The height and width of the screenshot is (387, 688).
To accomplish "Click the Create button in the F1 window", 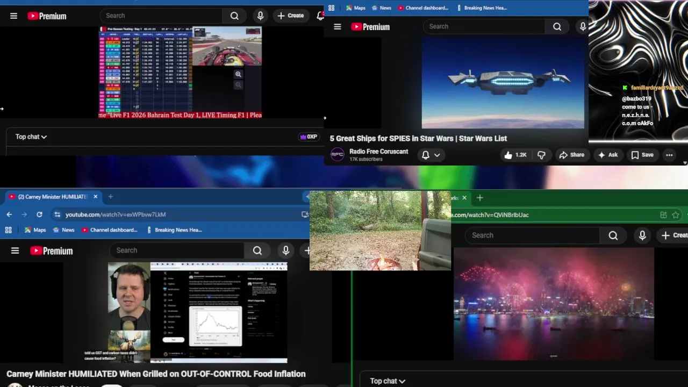I will point(291,16).
